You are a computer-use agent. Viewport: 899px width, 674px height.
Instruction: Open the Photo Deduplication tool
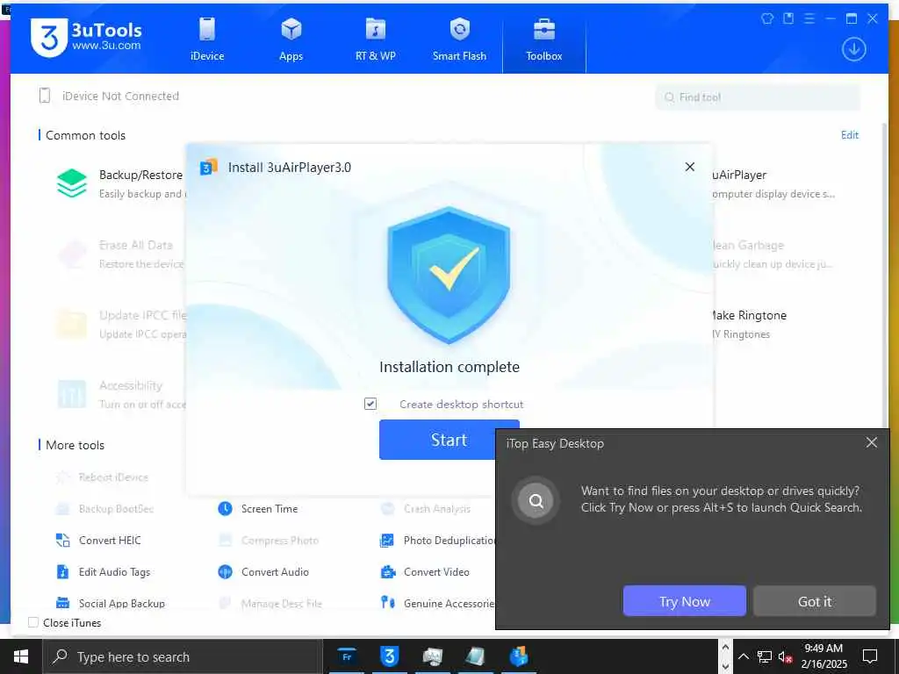(x=437, y=541)
